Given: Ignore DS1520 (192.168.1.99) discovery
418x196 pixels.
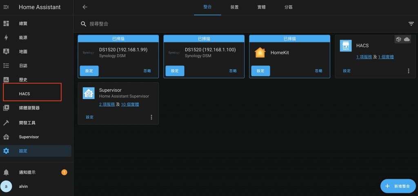Looking at the screenshot, I should tap(147, 71).
